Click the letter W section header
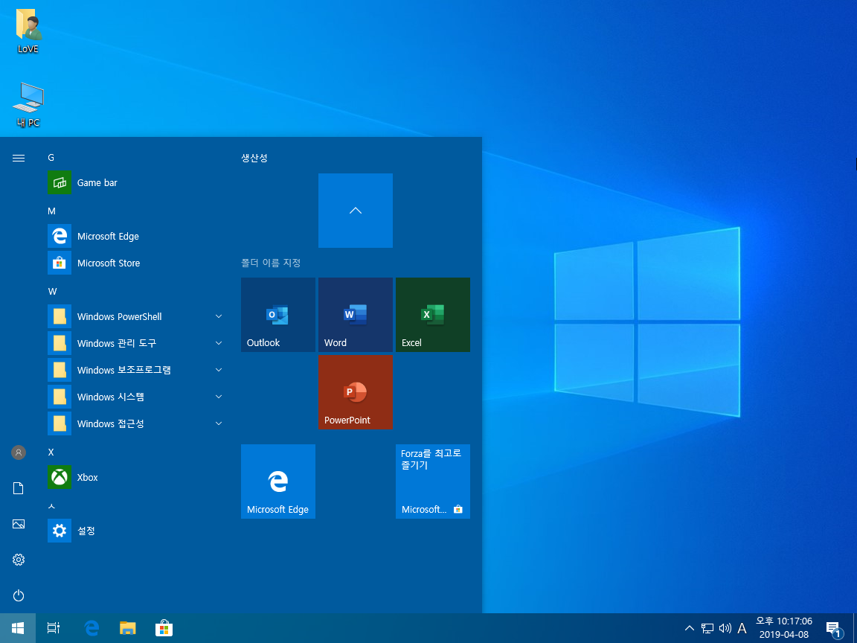 (52, 292)
